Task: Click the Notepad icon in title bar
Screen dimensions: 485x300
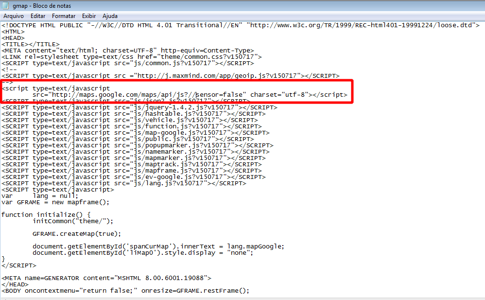Action: click(x=6, y=6)
